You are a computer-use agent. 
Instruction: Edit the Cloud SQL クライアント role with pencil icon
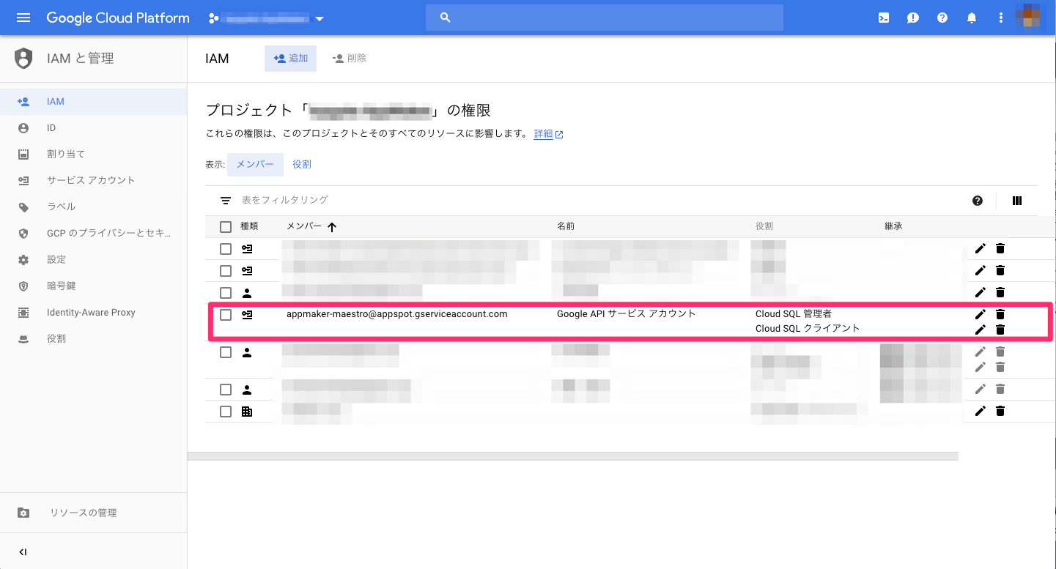point(981,330)
